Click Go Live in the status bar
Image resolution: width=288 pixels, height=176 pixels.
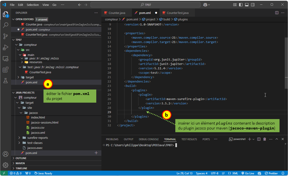(x=248, y=173)
